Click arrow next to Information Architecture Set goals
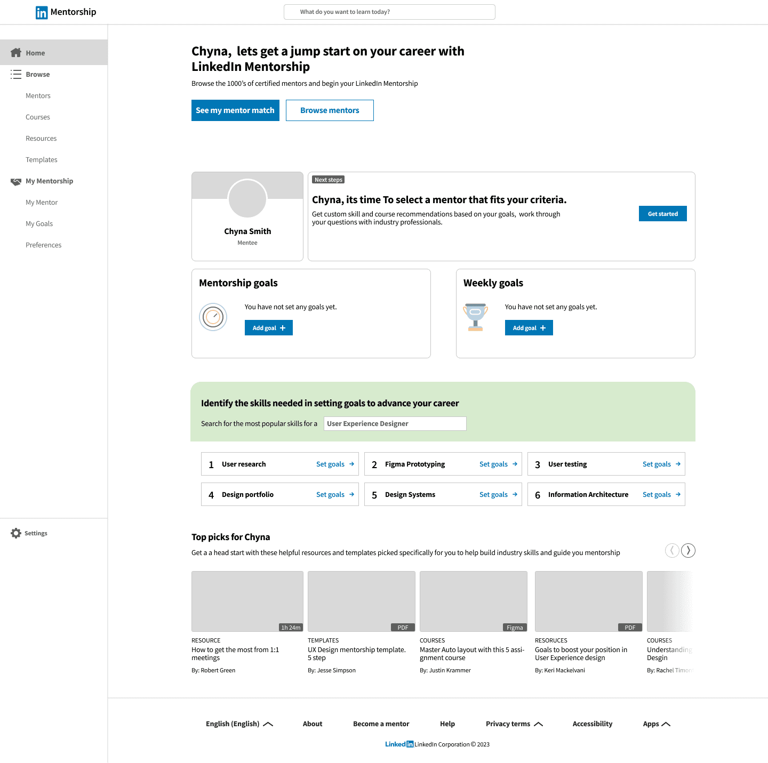This screenshot has height=763, width=768. pos(678,494)
